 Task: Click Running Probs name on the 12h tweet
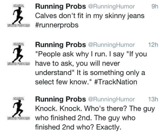pyautogui.click(x=60, y=45)
